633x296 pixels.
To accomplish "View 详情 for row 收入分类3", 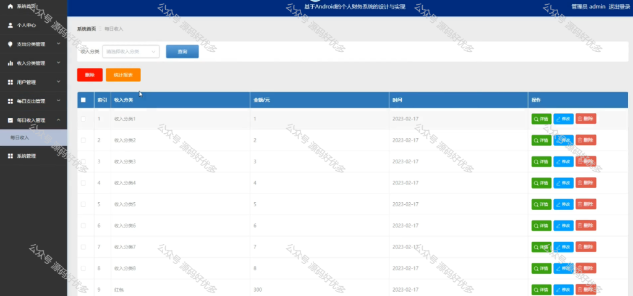I will 542,162.
